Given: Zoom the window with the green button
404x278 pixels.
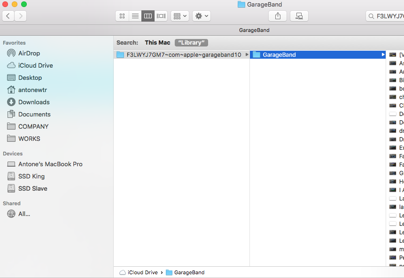Looking at the screenshot, I should (x=24, y=4).
